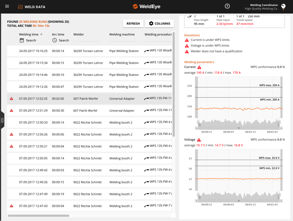Viewport: 293px width, 221px height.
Task: Click the horizontal scrollbar under the table
Action: click(x=39, y=216)
